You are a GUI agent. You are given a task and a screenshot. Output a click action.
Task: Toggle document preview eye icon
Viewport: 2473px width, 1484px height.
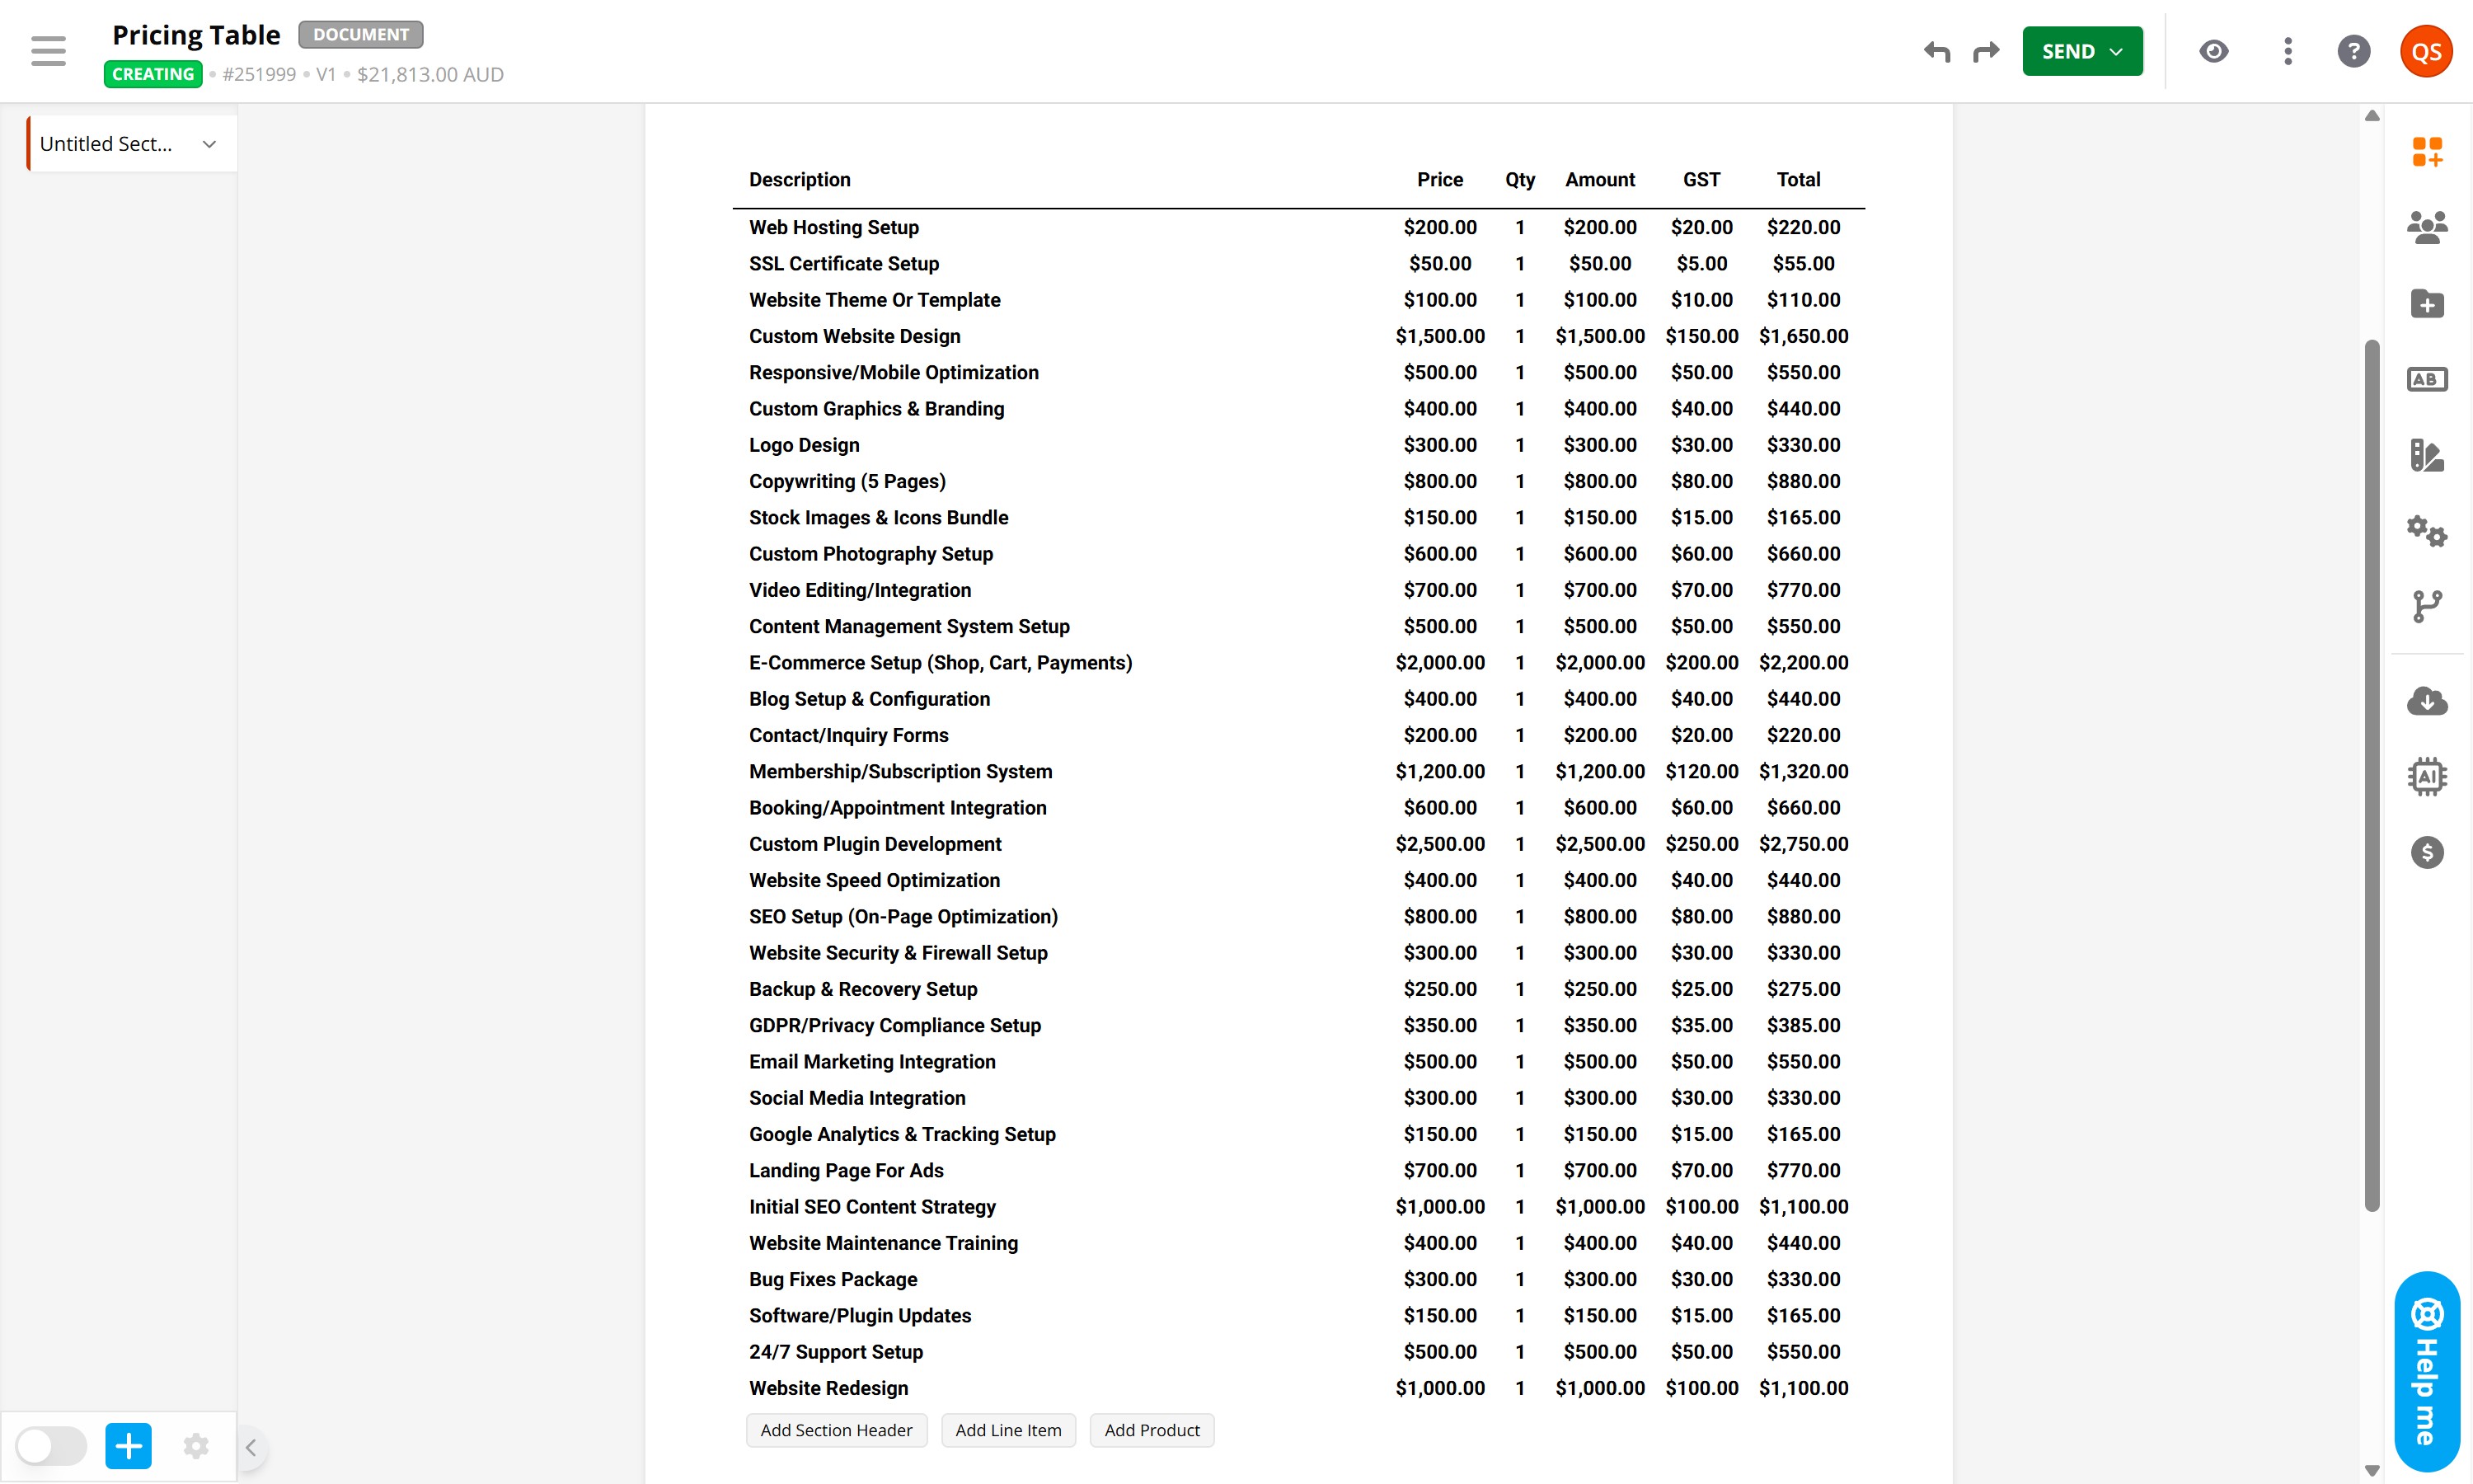pos(2213,51)
